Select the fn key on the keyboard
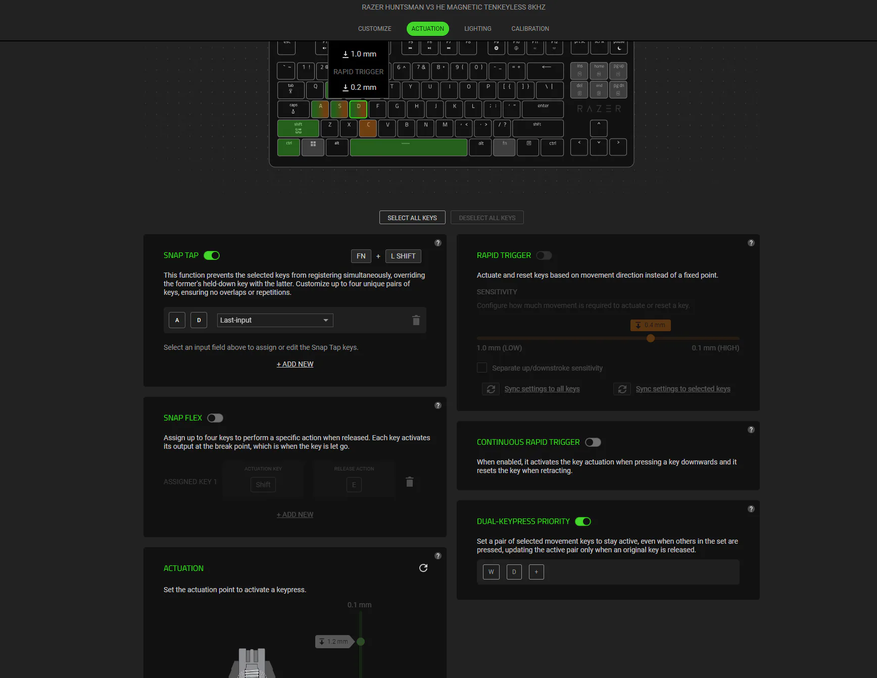This screenshot has height=678, width=877. tap(505, 147)
